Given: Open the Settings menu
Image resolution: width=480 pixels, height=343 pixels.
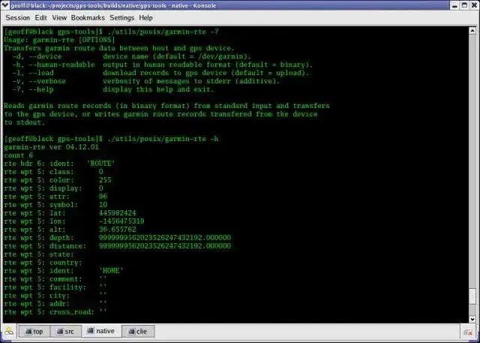Looking at the screenshot, I should click(x=121, y=18).
